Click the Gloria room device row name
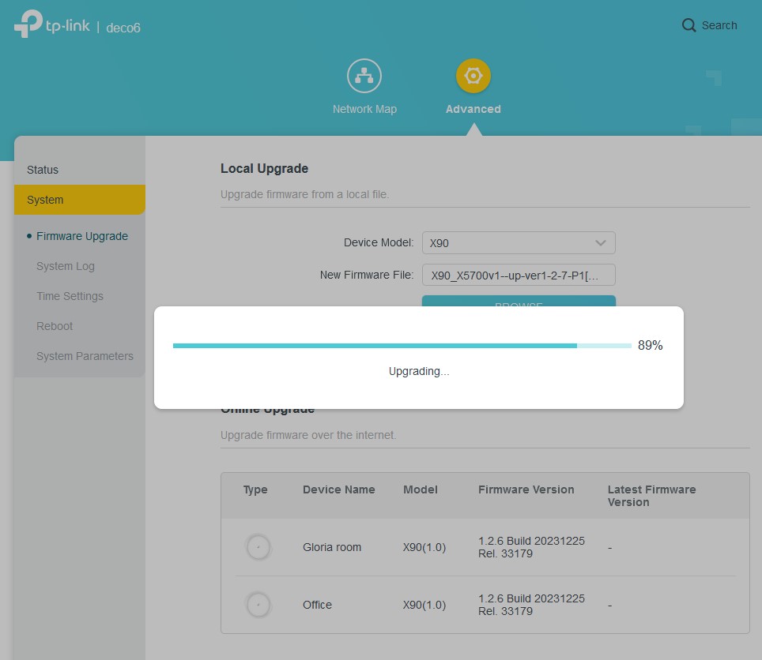This screenshot has width=762, height=660. point(332,547)
